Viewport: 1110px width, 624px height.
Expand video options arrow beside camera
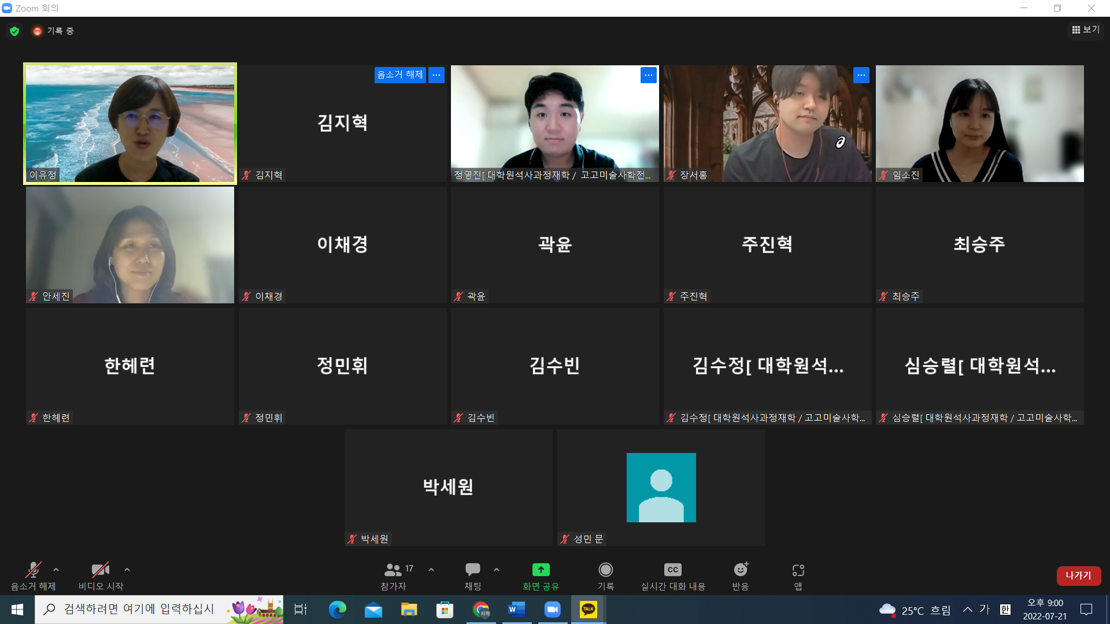coord(127,570)
